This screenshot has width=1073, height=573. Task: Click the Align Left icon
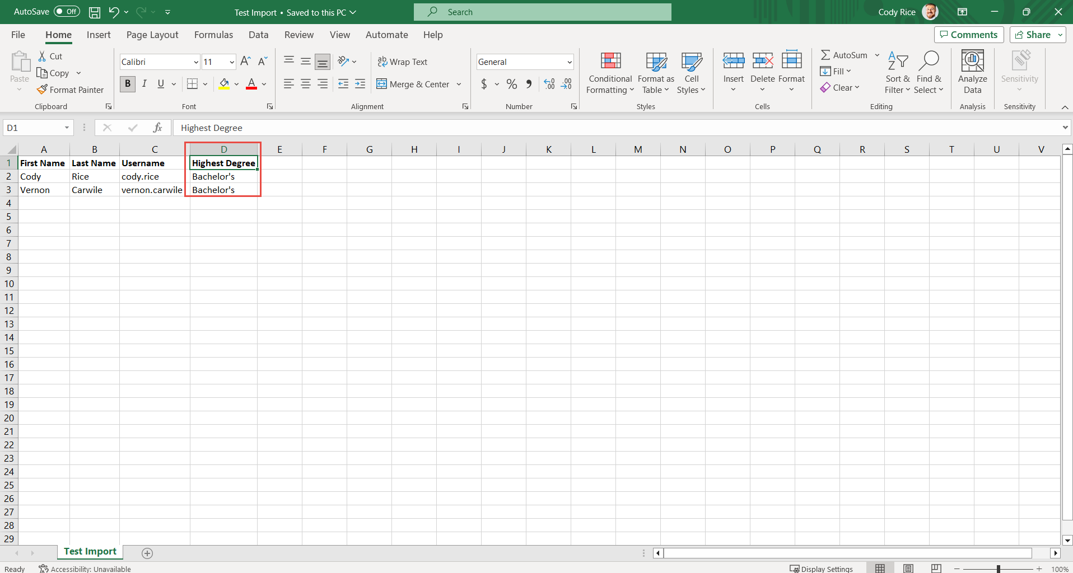point(289,84)
